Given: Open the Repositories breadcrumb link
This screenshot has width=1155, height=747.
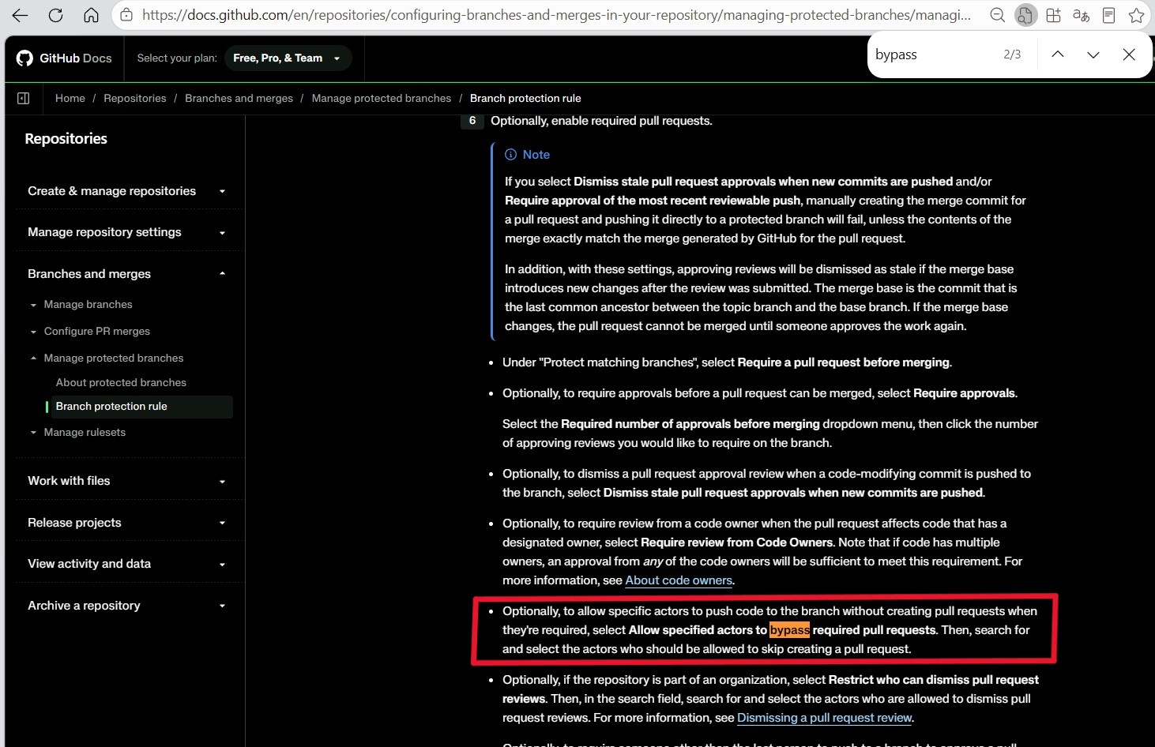Looking at the screenshot, I should pos(135,98).
